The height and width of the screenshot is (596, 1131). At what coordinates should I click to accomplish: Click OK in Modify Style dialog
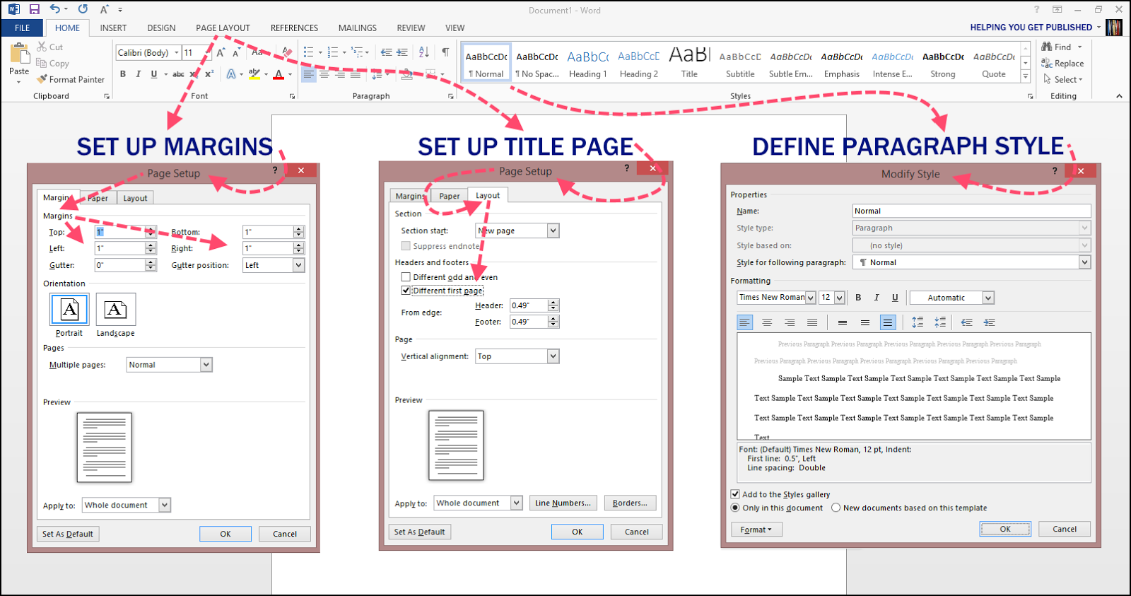tap(1005, 529)
